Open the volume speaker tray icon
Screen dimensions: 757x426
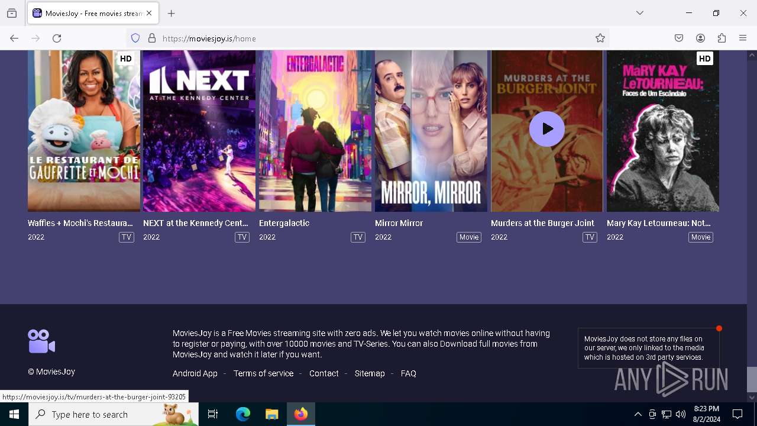coord(681,415)
